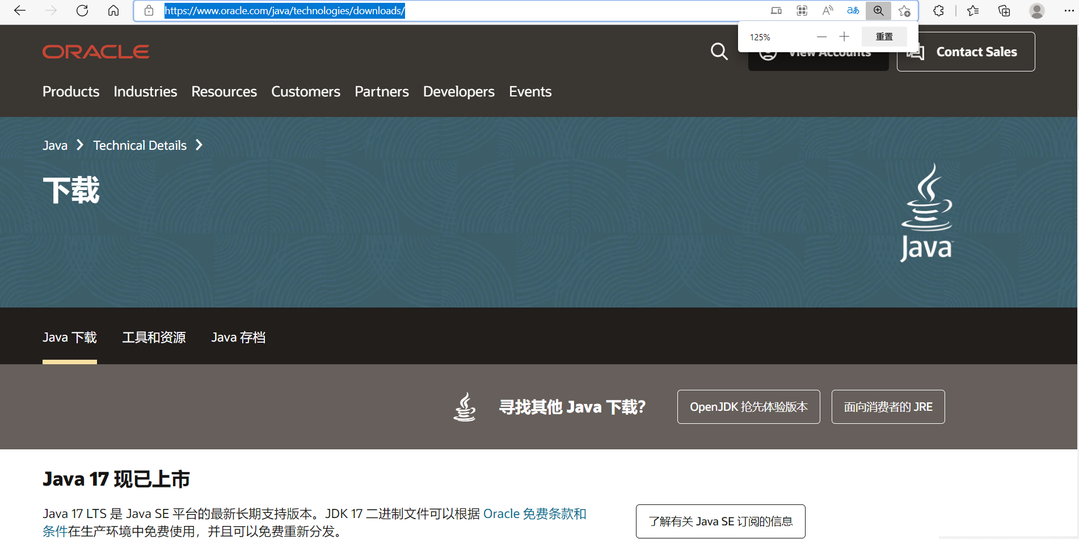Open the Partners menu
Viewport: 1079px width, 539px height.
(x=382, y=92)
